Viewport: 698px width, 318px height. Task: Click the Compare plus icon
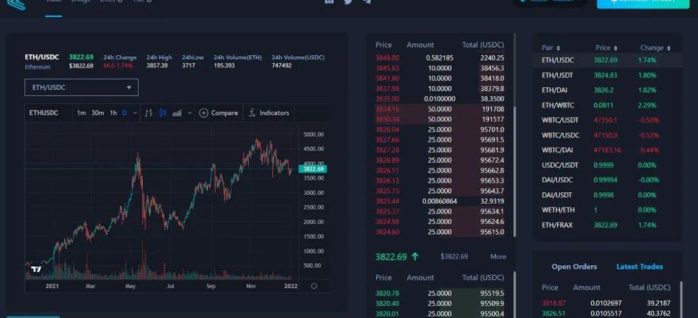pos(204,113)
